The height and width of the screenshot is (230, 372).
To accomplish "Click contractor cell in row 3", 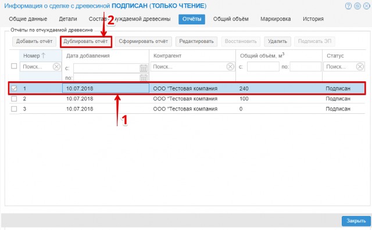I will (185, 109).
